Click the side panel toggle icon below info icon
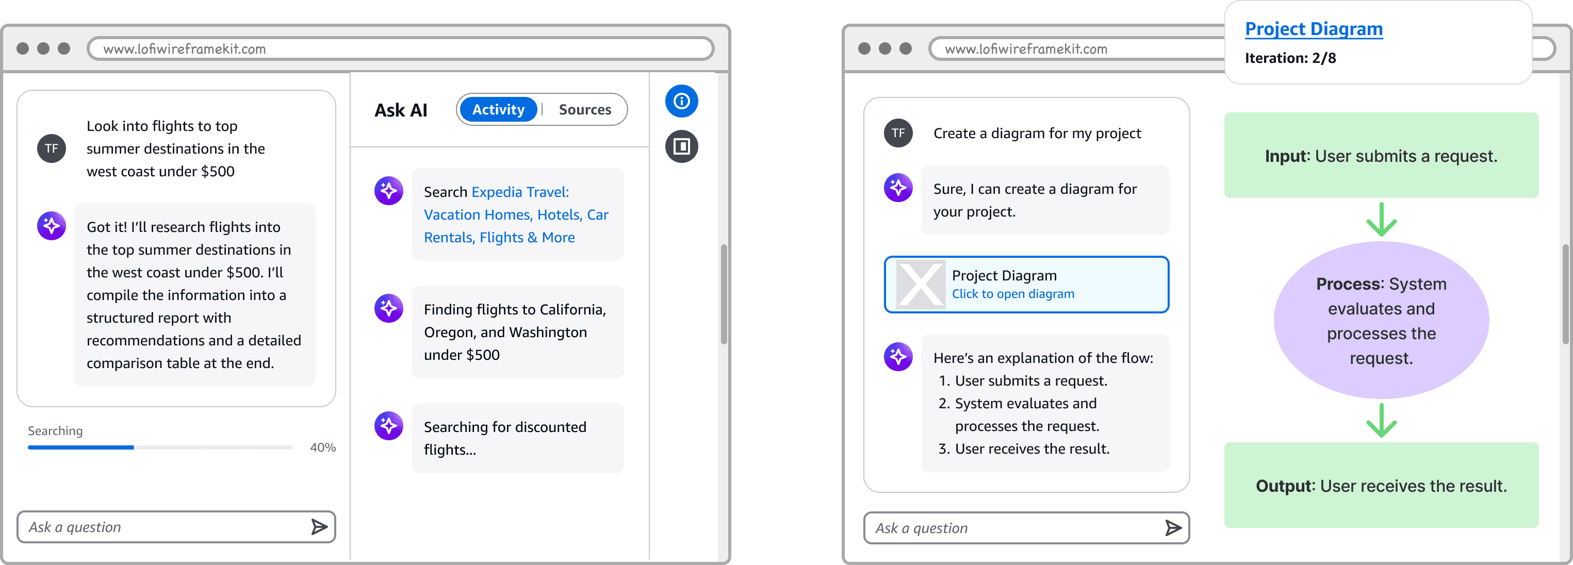The height and width of the screenshot is (565, 1573). coord(682,146)
